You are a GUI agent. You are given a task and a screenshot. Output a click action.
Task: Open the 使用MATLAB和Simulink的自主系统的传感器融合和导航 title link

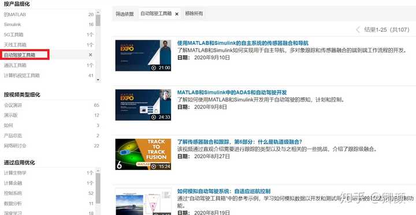[x=243, y=43]
